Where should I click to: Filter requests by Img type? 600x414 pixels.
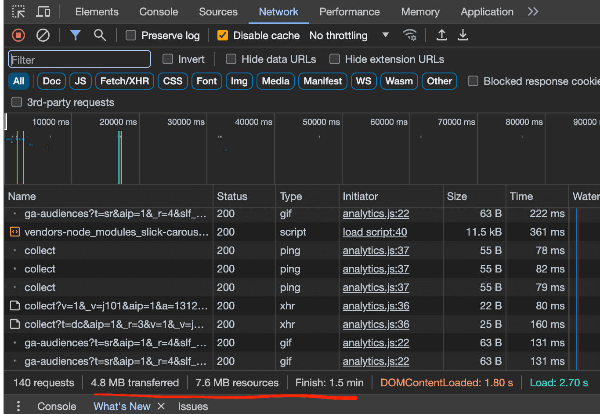(239, 81)
